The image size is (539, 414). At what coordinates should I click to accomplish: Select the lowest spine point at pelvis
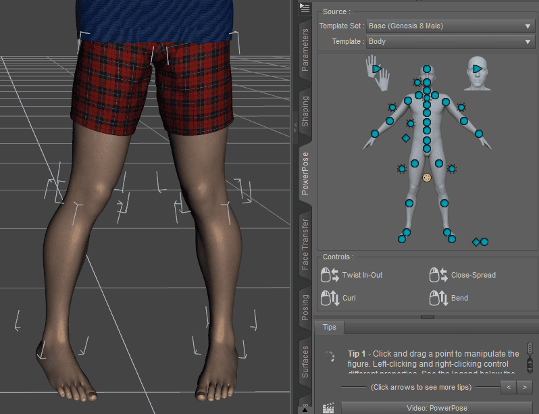click(427, 149)
